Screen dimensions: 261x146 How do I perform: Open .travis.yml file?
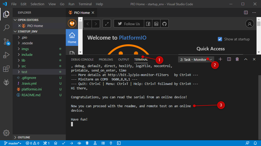pyautogui.click(x=39, y=83)
